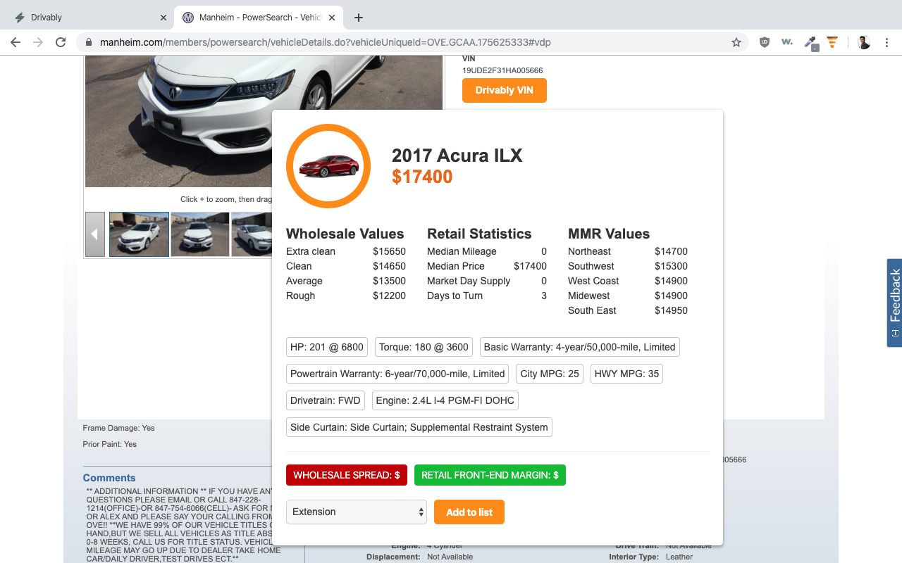
Task: Open the uBlock shield extension icon
Action: pos(765,42)
